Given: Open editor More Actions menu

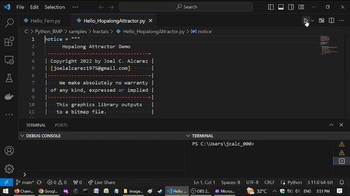Looking at the screenshot, I should (x=341, y=21).
